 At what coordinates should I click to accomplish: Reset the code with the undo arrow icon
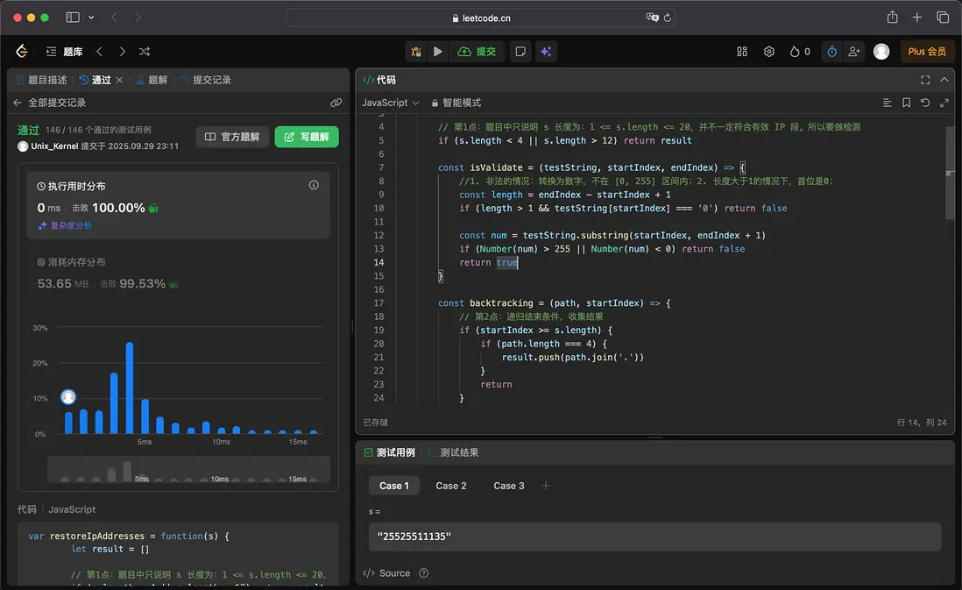point(925,103)
